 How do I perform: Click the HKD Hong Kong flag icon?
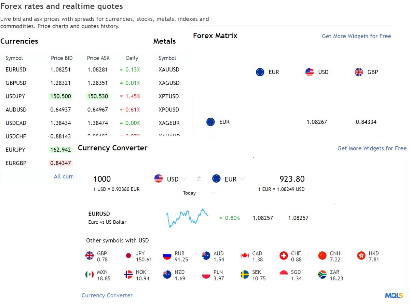coord(361,255)
